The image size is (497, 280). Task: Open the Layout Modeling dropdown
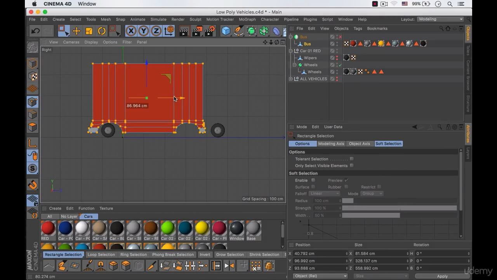point(441,19)
